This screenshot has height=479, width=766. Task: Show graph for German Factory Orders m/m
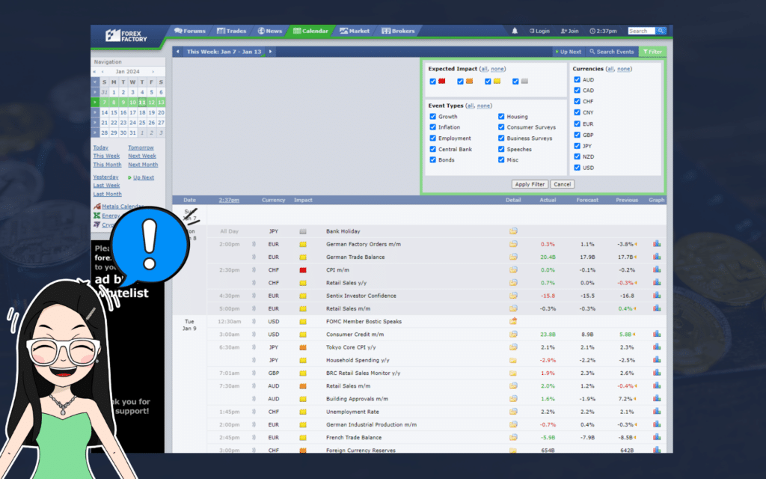click(x=657, y=243)
